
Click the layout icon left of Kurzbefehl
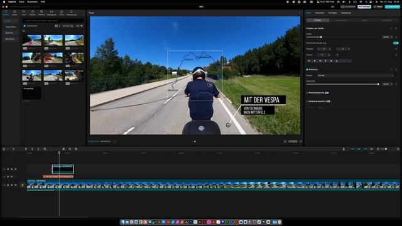(x=333, y=7)
